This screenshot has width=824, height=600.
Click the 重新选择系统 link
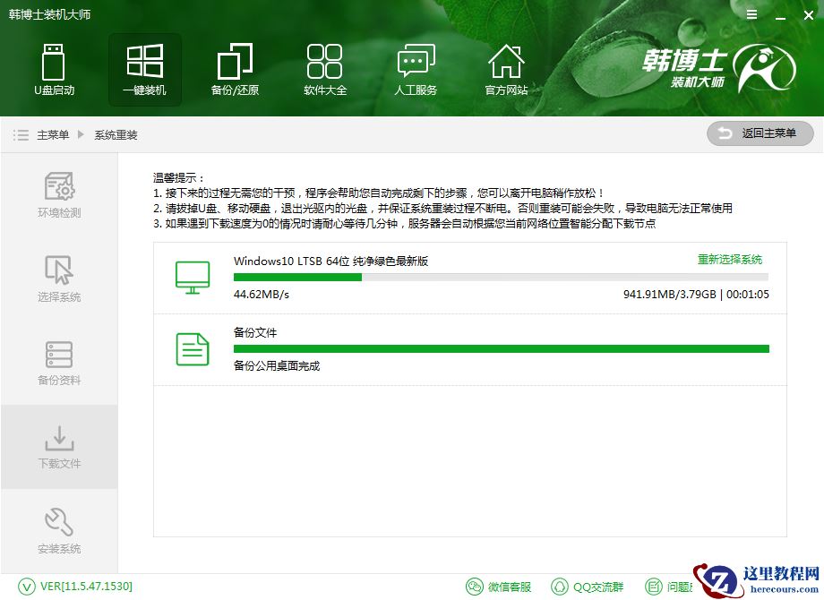click(x=728, y=257)
